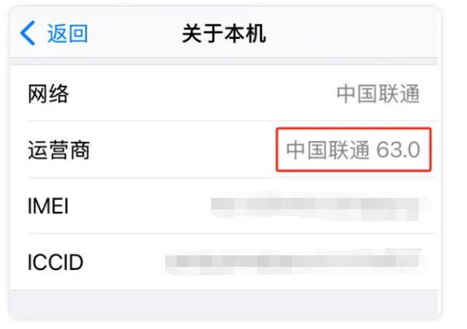Click the gap between ICCID label and value
Screen dimensions: 467x329
pyautogui.click(x=124, y=262)
